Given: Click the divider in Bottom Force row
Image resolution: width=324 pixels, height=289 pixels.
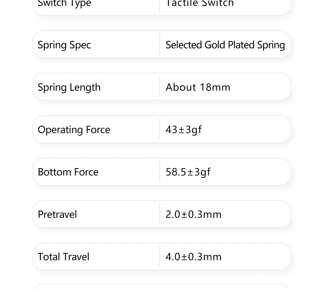Looking at the screenshot, I should point(160,172).
